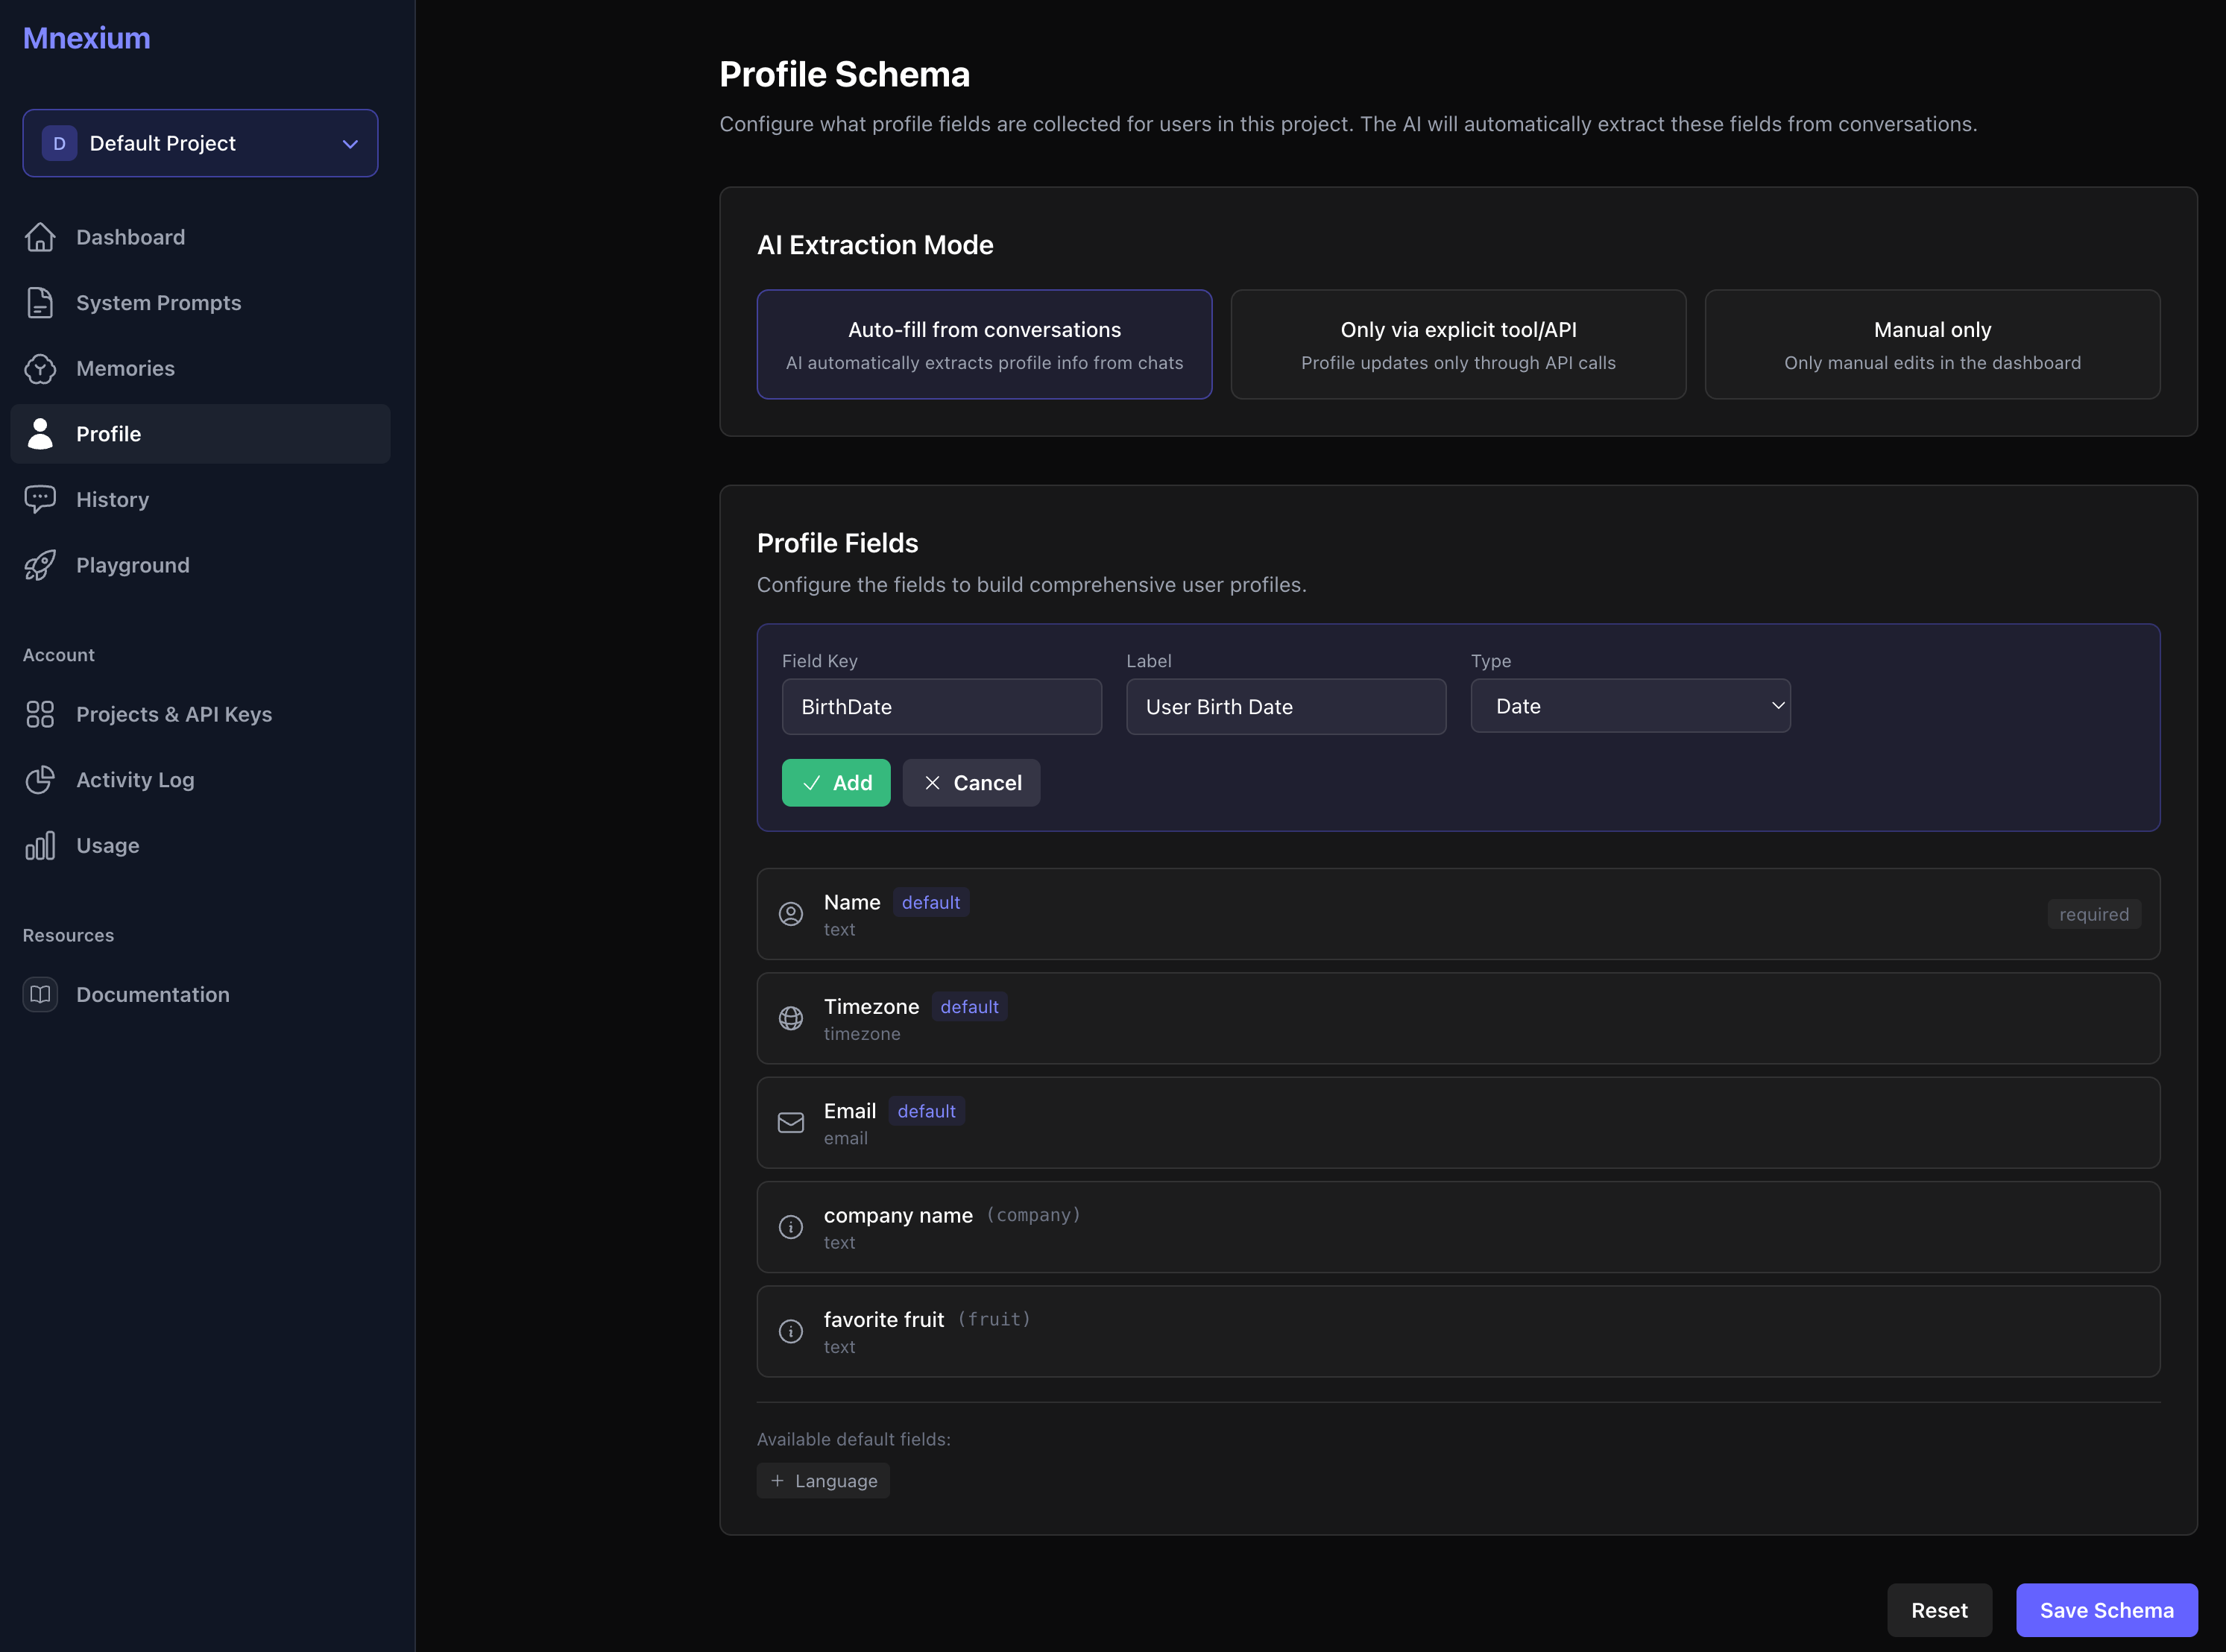Image resolution: width=2226 pixels, height=1652 pixels.
Task: Add the Language default field
Action: point(823,1480)
